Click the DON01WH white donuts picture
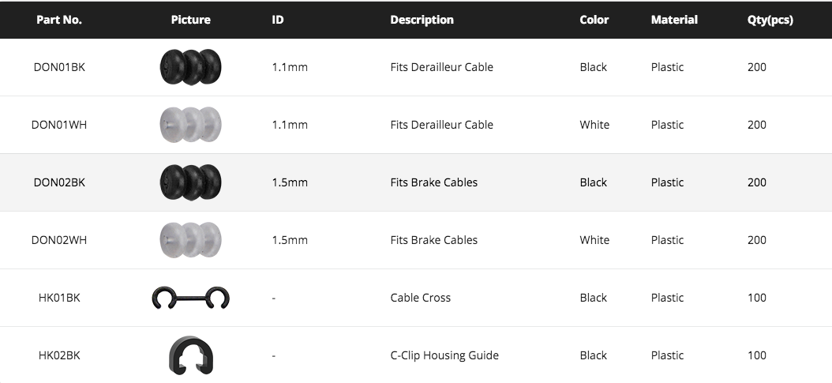Viewport: 832px width, 383px height. click(190, 125)
